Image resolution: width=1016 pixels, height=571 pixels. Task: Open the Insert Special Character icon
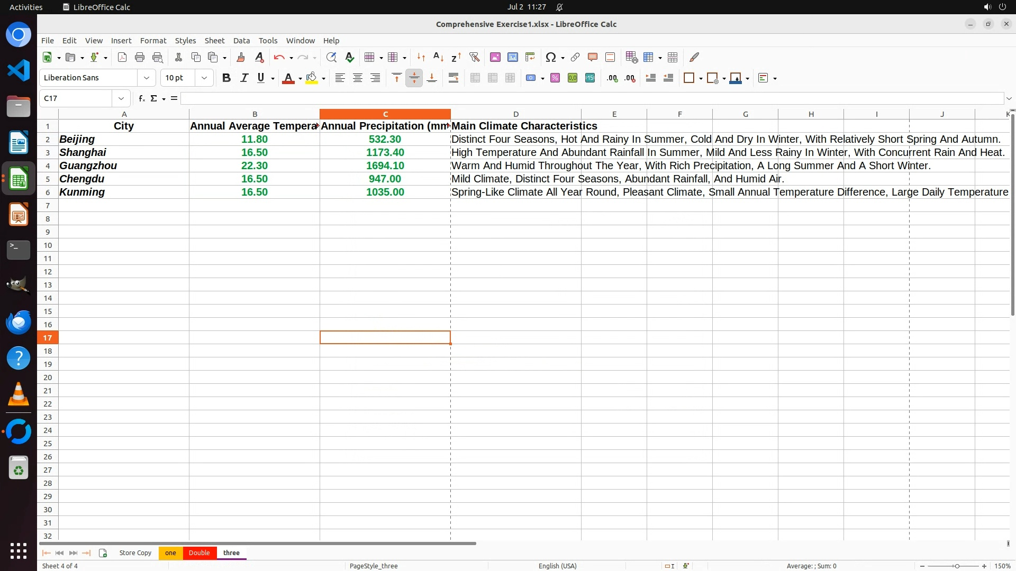[551, 57]
